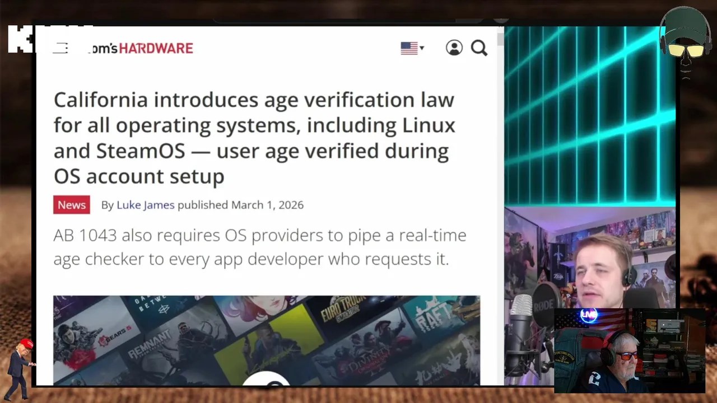Open the US flag region selector

[412, 48]
